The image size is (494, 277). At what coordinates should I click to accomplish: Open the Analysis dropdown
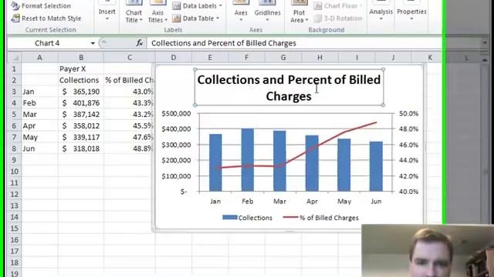(381, 12)
